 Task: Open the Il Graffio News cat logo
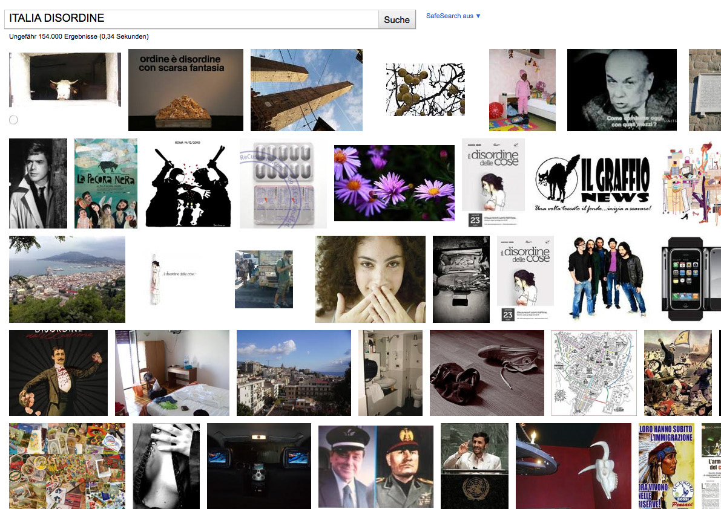593,184
